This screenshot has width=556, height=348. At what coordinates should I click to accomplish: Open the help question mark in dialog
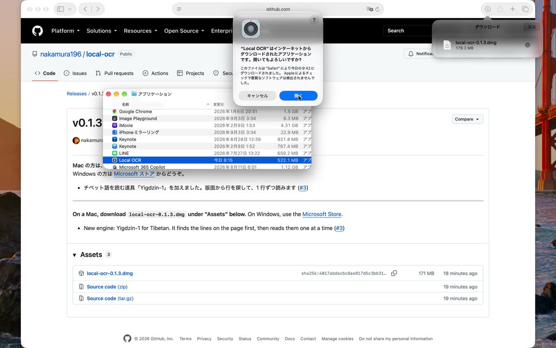(314, 20)
